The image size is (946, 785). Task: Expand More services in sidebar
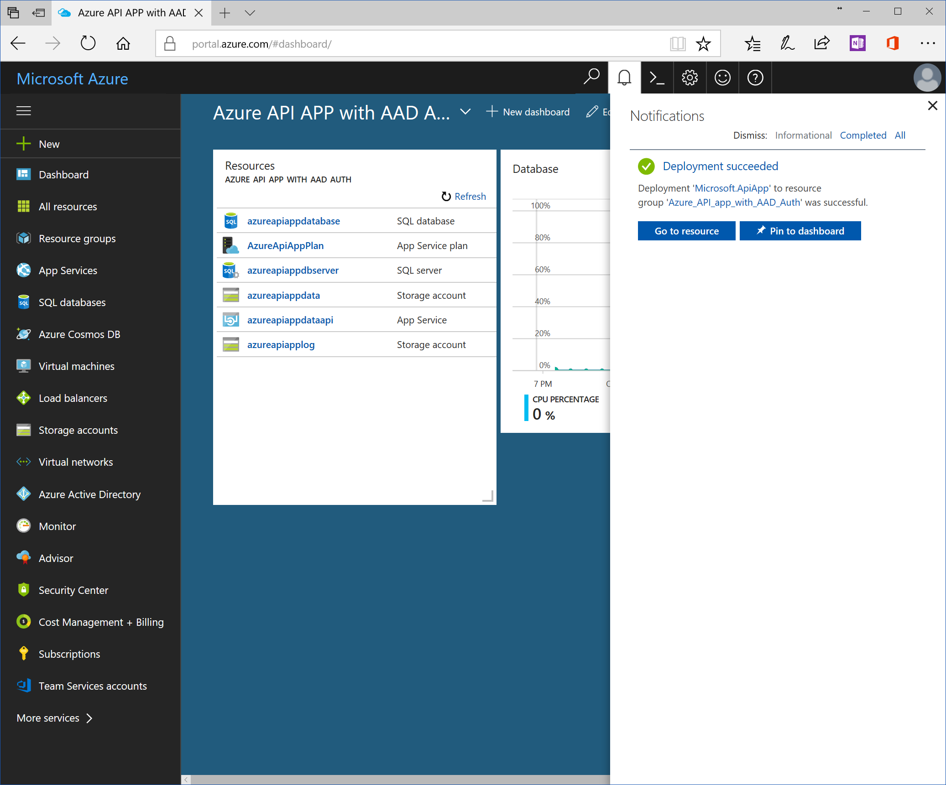pos(54,718)
